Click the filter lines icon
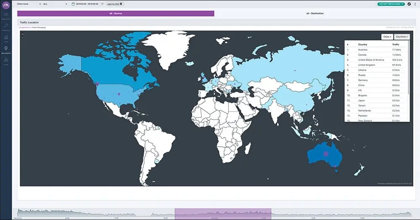The image size is (420, 220). 102,4
